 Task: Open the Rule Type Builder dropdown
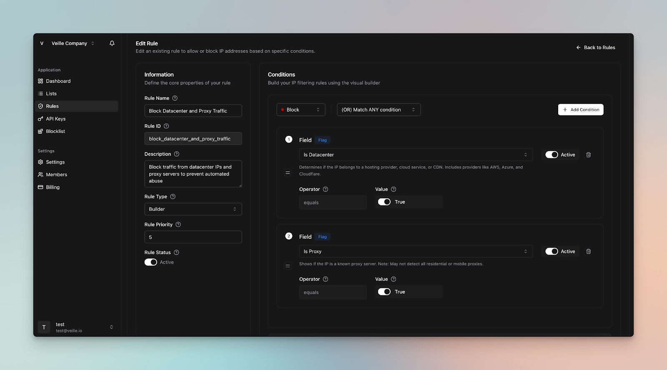[193, 209]
